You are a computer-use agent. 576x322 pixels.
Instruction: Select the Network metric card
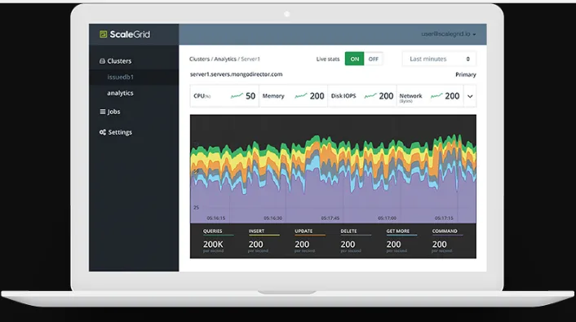click(x=430, y=96)
